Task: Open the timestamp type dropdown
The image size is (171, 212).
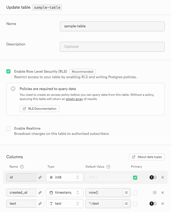Action: (x=65, y=193)
